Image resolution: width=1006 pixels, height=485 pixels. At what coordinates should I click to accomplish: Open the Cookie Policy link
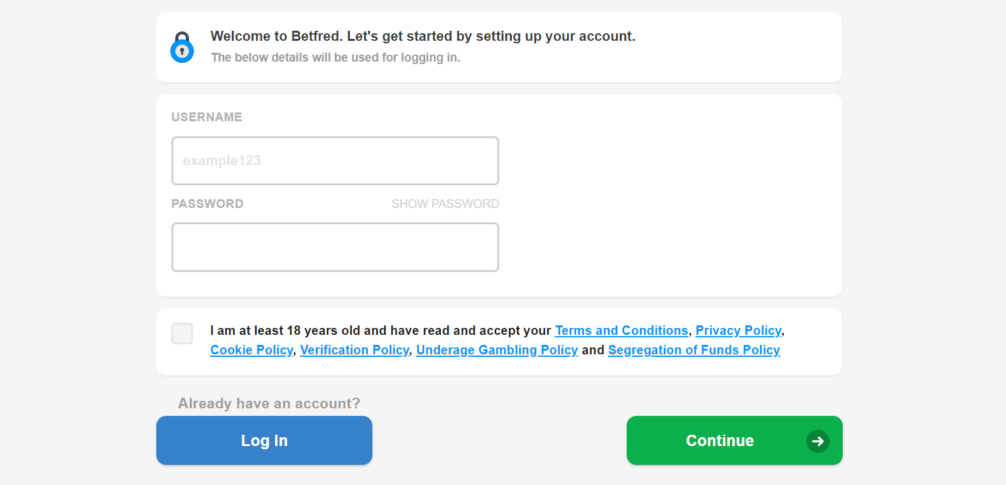[252, 350]
